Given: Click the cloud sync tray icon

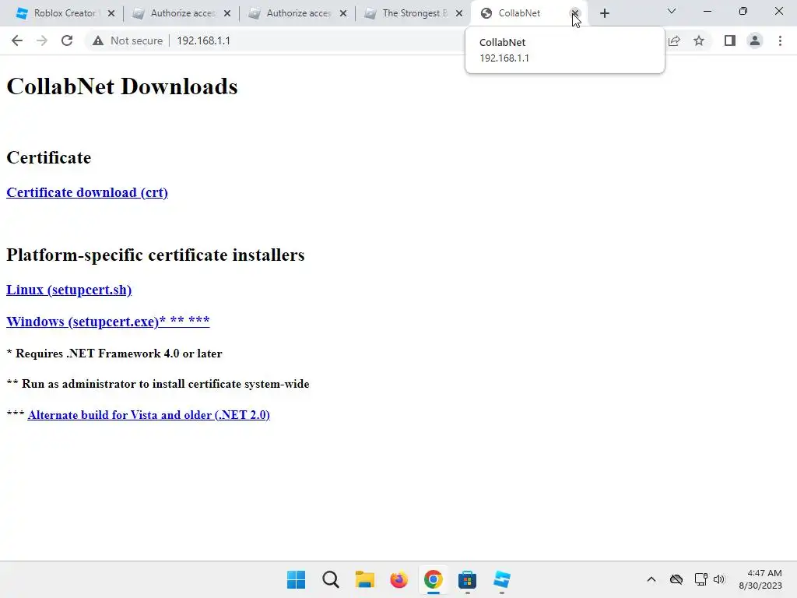Looking at the screenshot, I should 676,579.
